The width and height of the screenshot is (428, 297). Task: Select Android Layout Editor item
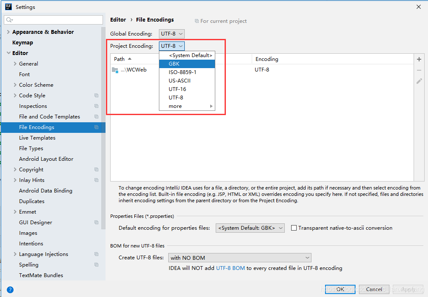tap(46, 159)
